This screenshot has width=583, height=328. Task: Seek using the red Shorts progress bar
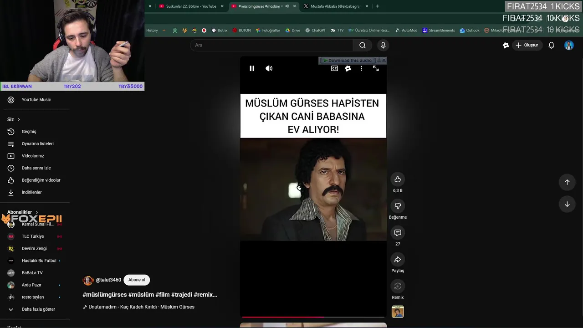[313, 317]
